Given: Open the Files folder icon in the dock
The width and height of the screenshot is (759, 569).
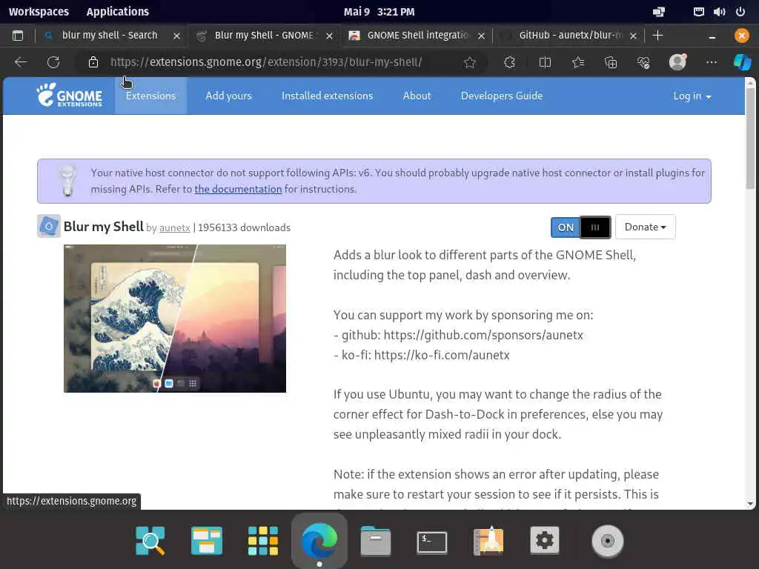Looking at the screenshot, I should (x=376, y=540).
